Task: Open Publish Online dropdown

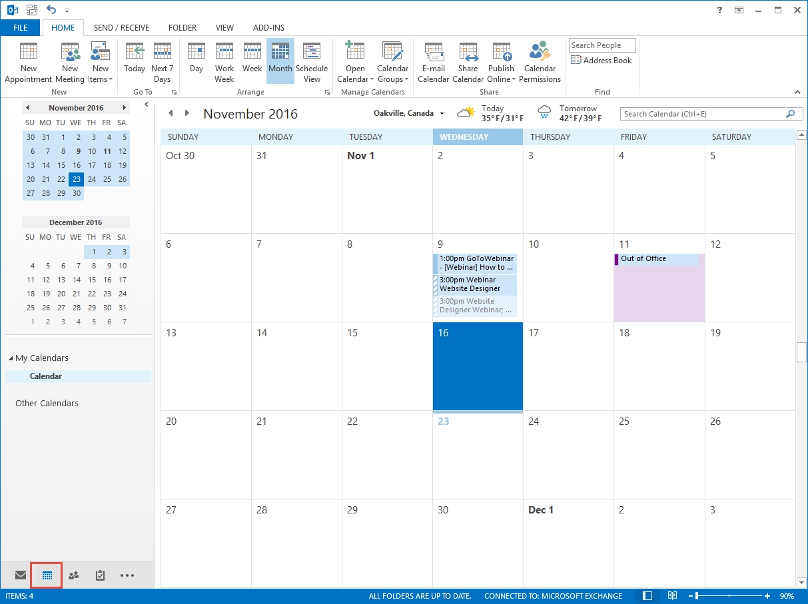Action: point(501,62)
